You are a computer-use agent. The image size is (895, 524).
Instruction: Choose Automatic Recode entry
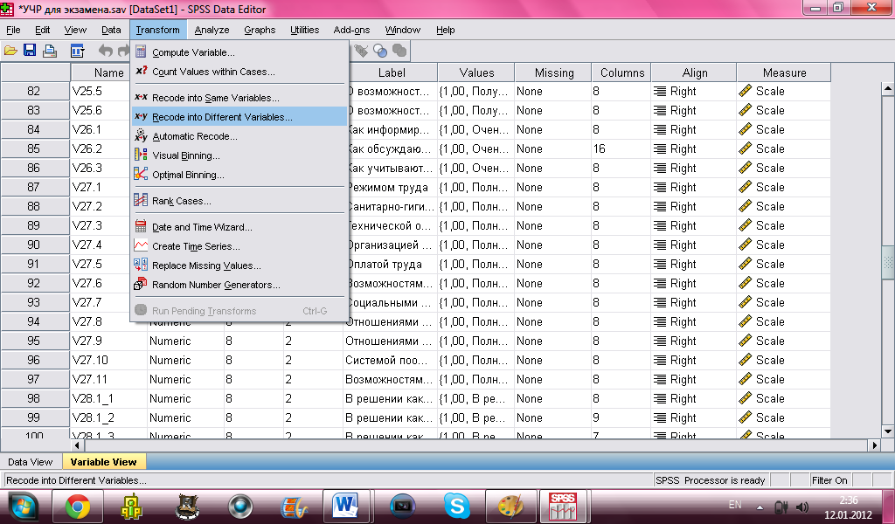(239, 136)
